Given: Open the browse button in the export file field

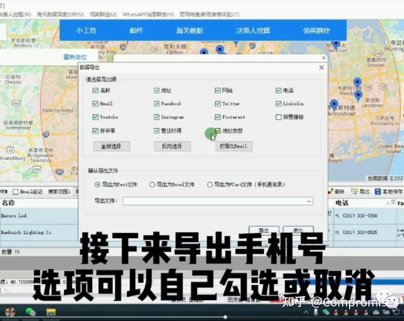Looking at the screenshot, I should pyautogui.click(x=309, y=201).
